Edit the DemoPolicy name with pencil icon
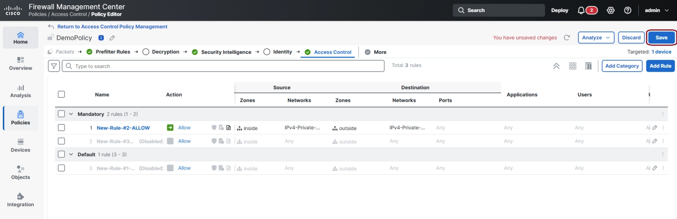 click(x=112, y=38)
